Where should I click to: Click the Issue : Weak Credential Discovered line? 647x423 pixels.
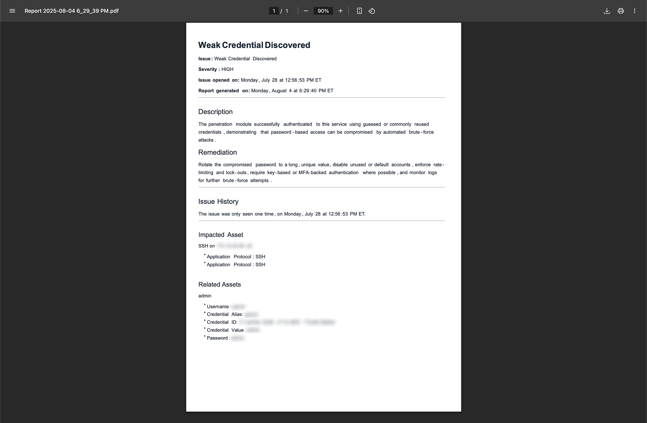(237, 59)
